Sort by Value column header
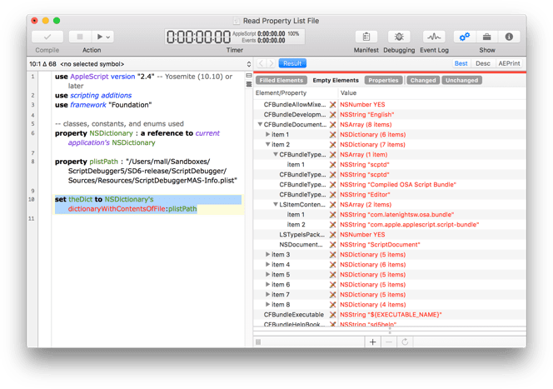The width and height of the screenshot is (553, 389). (431, 93)
